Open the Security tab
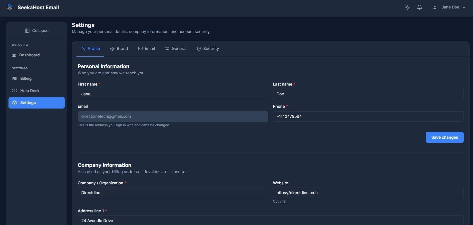This screenshot has width=473, height=225. tap(208, 49)
